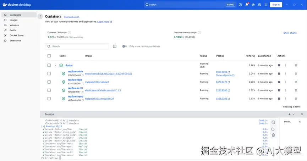The image size is (307, 161).
Task: Open port 9000:9000 link
Action: [223, 72]
